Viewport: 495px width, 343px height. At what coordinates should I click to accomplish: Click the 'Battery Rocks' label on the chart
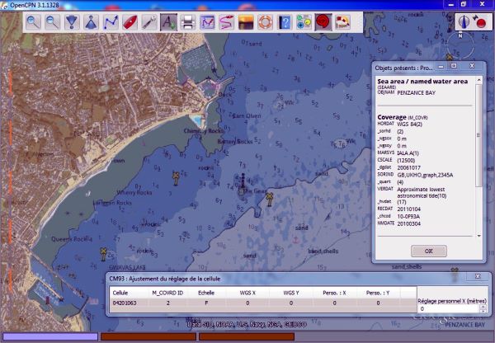pyautogui.click(x=235, y=142)
